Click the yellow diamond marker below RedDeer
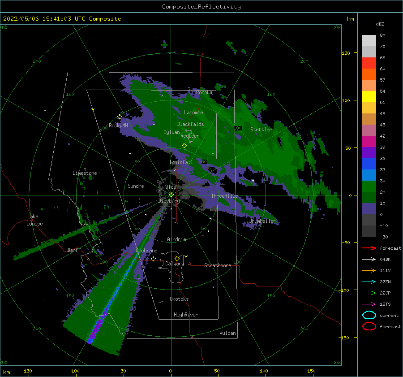 tap(184, 146)
